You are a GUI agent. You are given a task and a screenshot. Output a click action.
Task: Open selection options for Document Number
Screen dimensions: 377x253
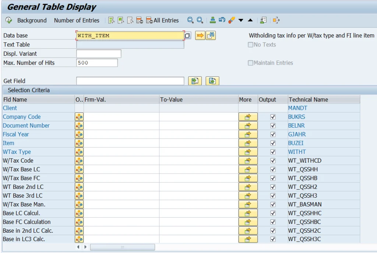[x=79, y=126]
